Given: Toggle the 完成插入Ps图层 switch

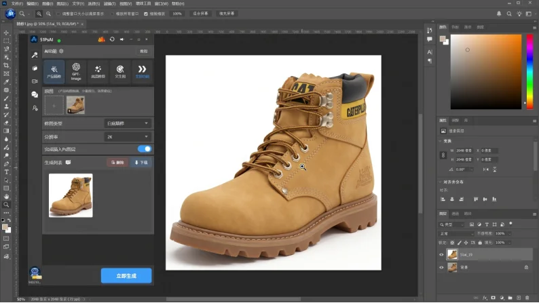Looking at the screenshot, I should click(x=145, y=149).
